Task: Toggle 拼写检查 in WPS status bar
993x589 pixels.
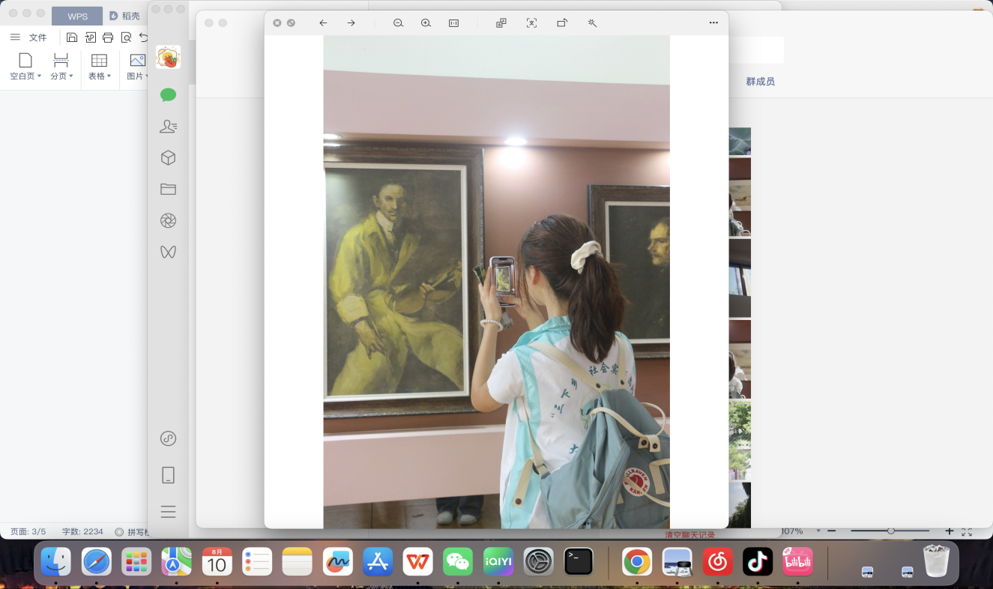Action: [x=133, y=532]
